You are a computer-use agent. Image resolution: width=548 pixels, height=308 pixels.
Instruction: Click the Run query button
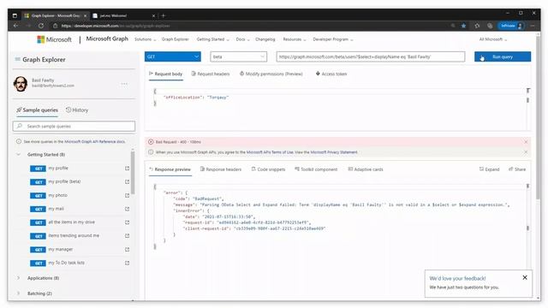point(503,56)
